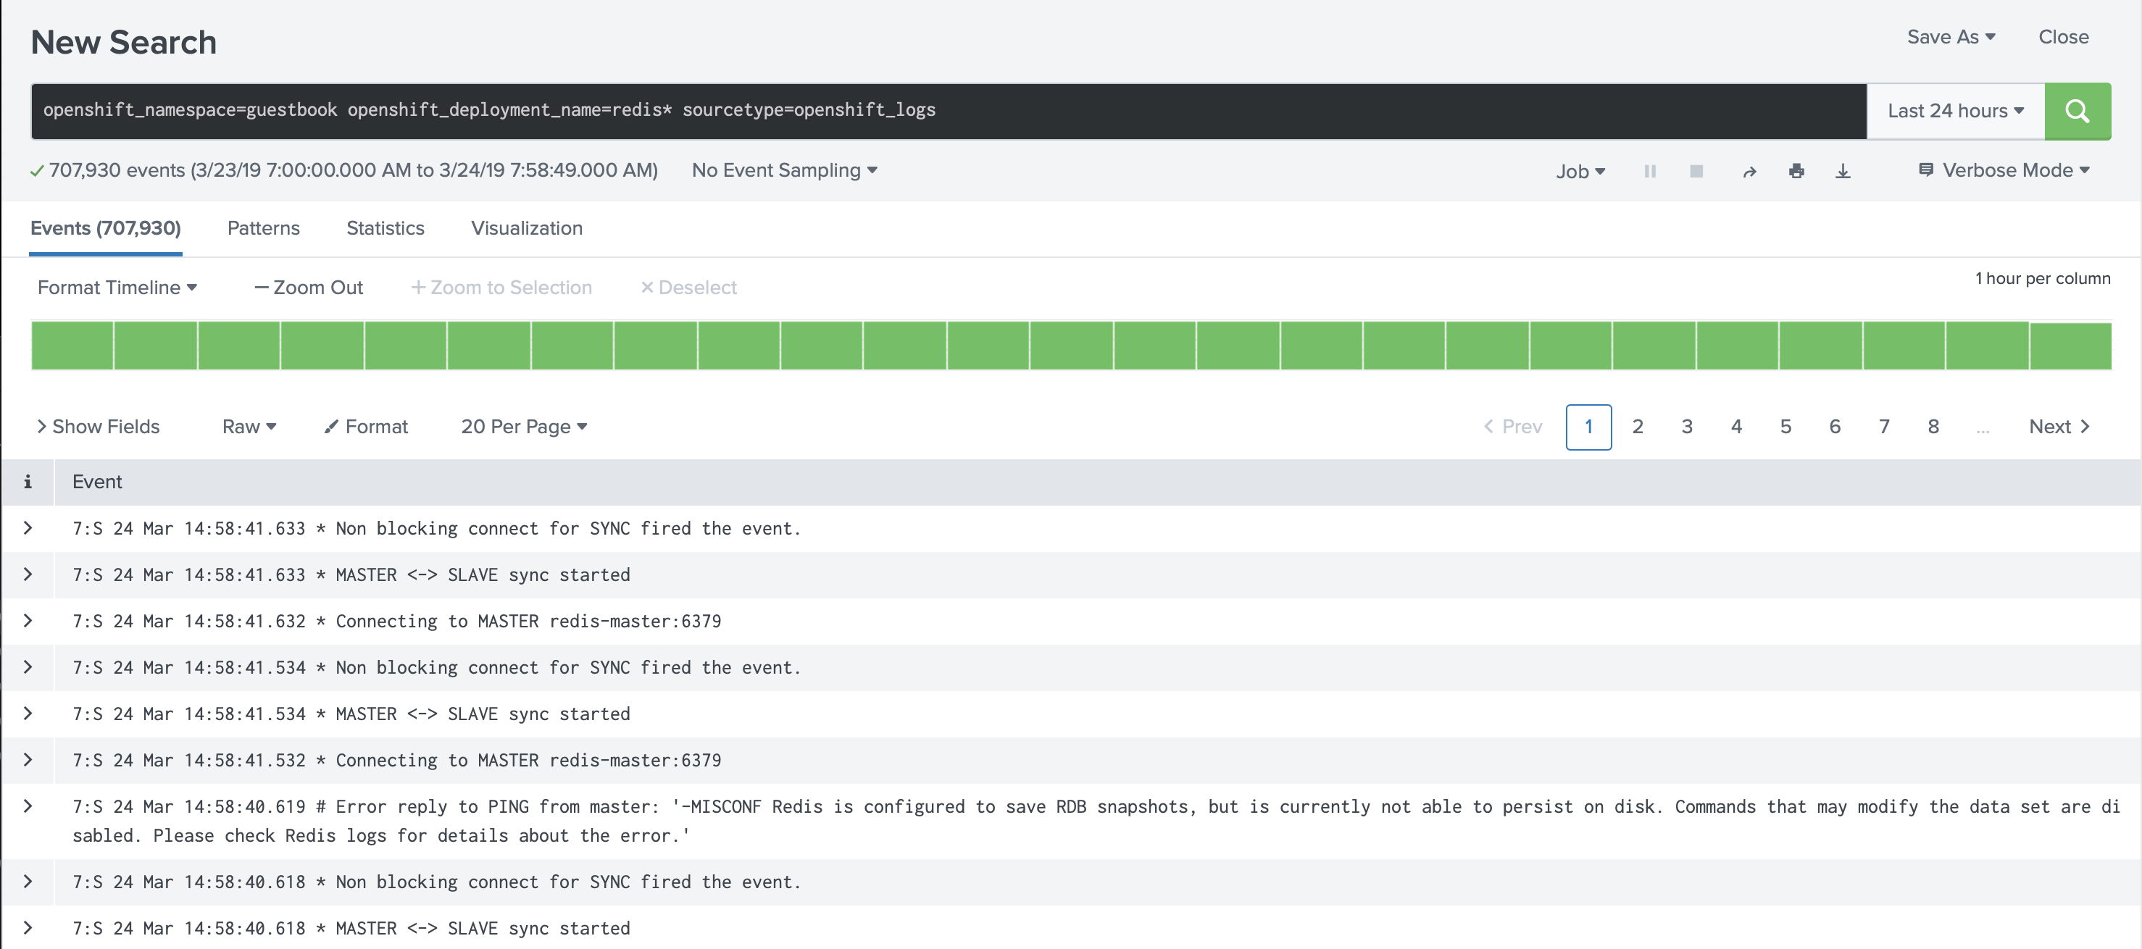This screenshot has width=2142, height=949.
Task: Open the Format Timeline dropdown
Action: 117,287
